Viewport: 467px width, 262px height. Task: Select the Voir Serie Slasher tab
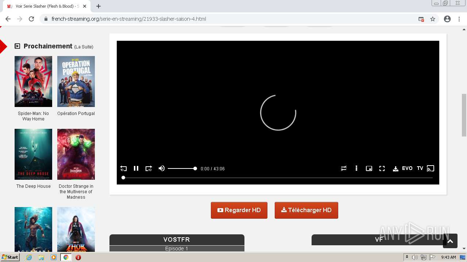coord(47,6)
